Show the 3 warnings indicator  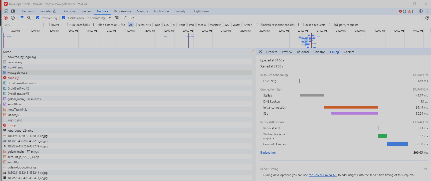coord(411,11)
